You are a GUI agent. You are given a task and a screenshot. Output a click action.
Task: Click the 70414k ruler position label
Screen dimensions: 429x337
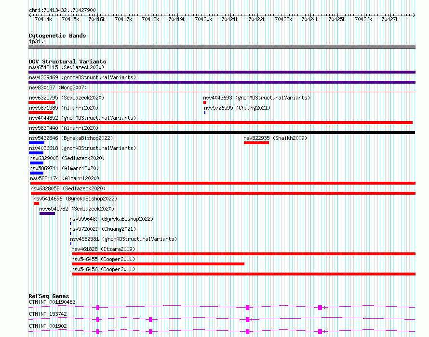pos(43,19)
